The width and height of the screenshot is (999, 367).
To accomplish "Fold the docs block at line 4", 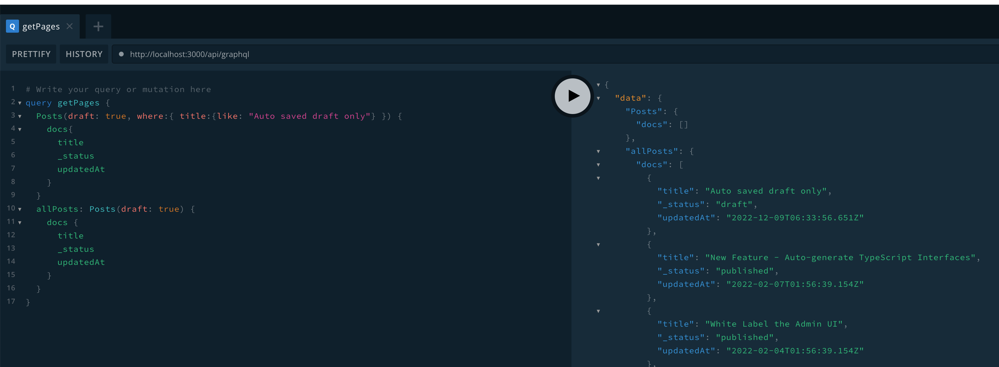I will point(20,130).
